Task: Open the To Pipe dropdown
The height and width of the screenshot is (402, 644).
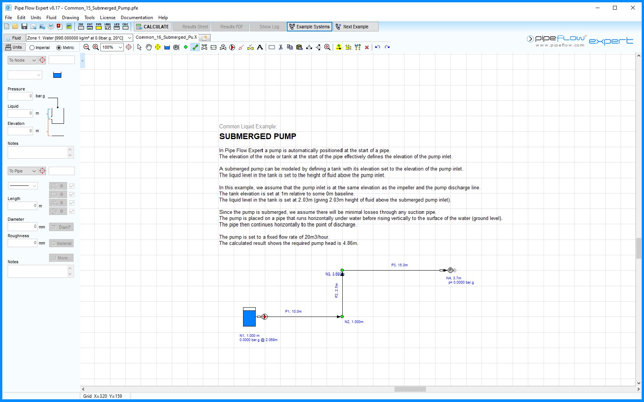Action: click(22, 171)
